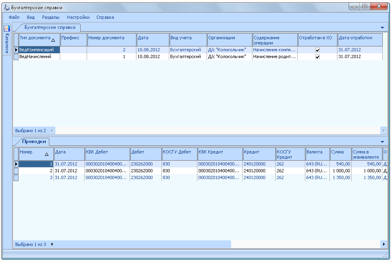Click row selector of ВедНачислений row
The width and height of the screenshot is (392, 262).
(x=16, y=56)
